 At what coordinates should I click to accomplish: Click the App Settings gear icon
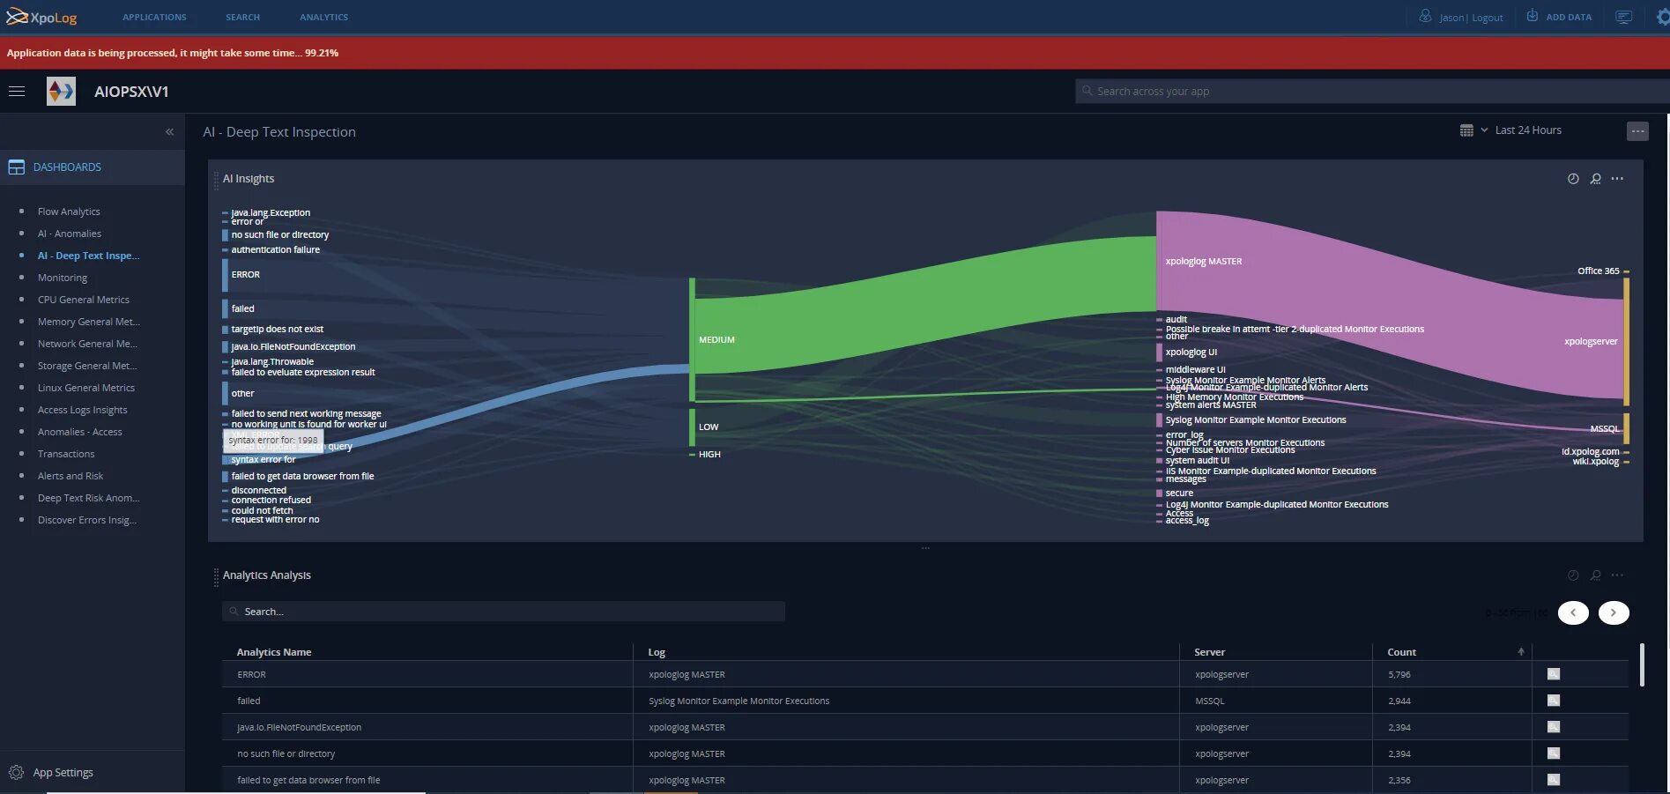pos(16,773)
